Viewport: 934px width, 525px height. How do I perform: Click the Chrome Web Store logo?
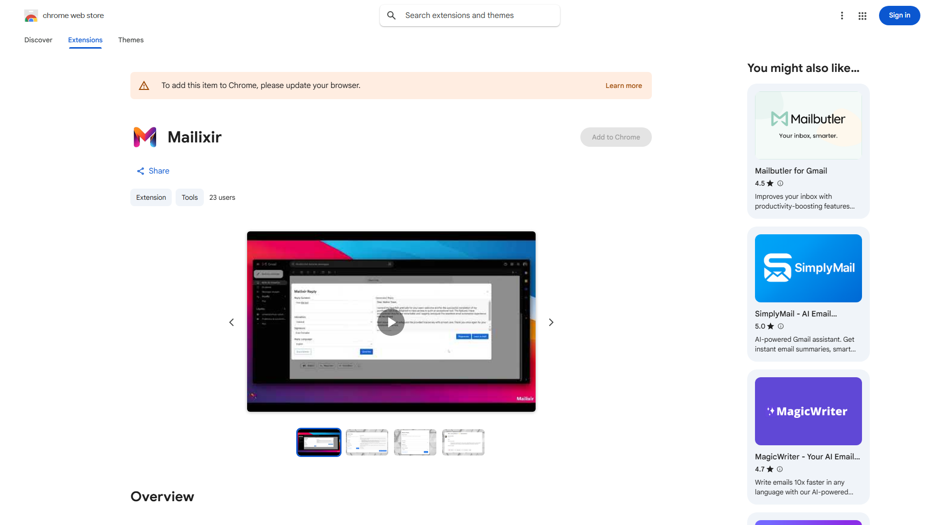31,16
